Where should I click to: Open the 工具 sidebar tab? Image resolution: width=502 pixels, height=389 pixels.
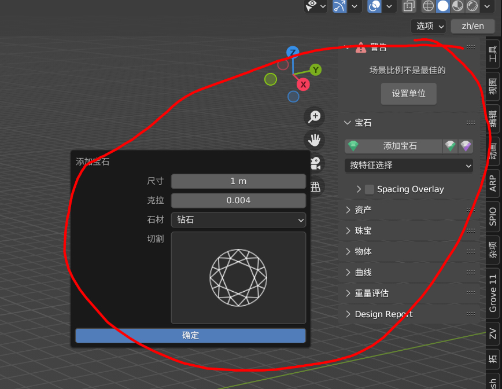[x=493, y=53]
